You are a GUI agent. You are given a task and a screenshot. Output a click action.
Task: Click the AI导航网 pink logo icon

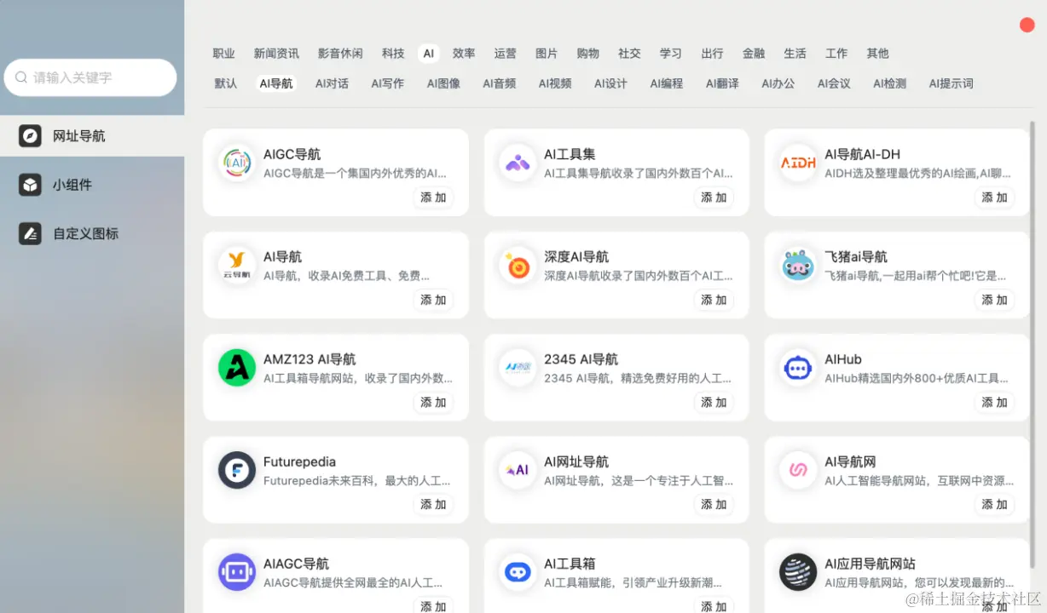(x=798, y=470)
